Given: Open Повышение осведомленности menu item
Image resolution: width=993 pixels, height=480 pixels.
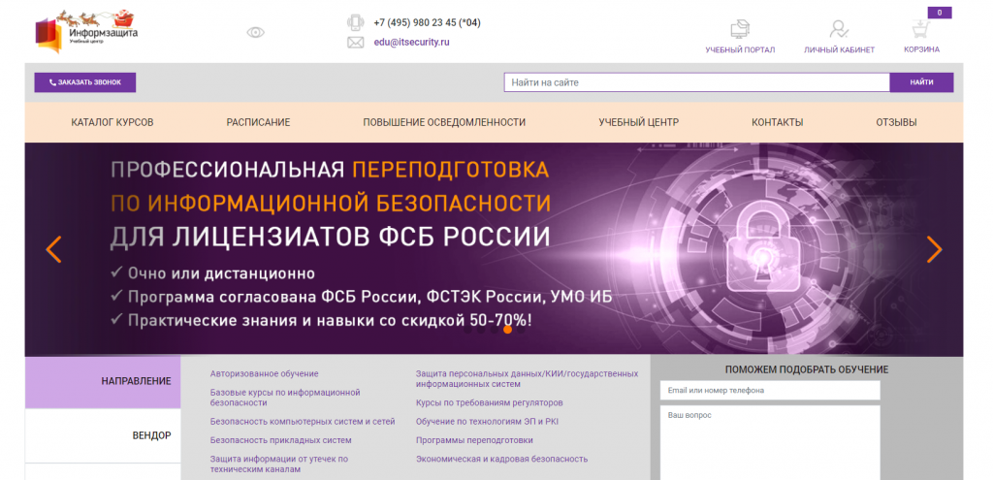Looking at the screenshot, I should [444, 123].
